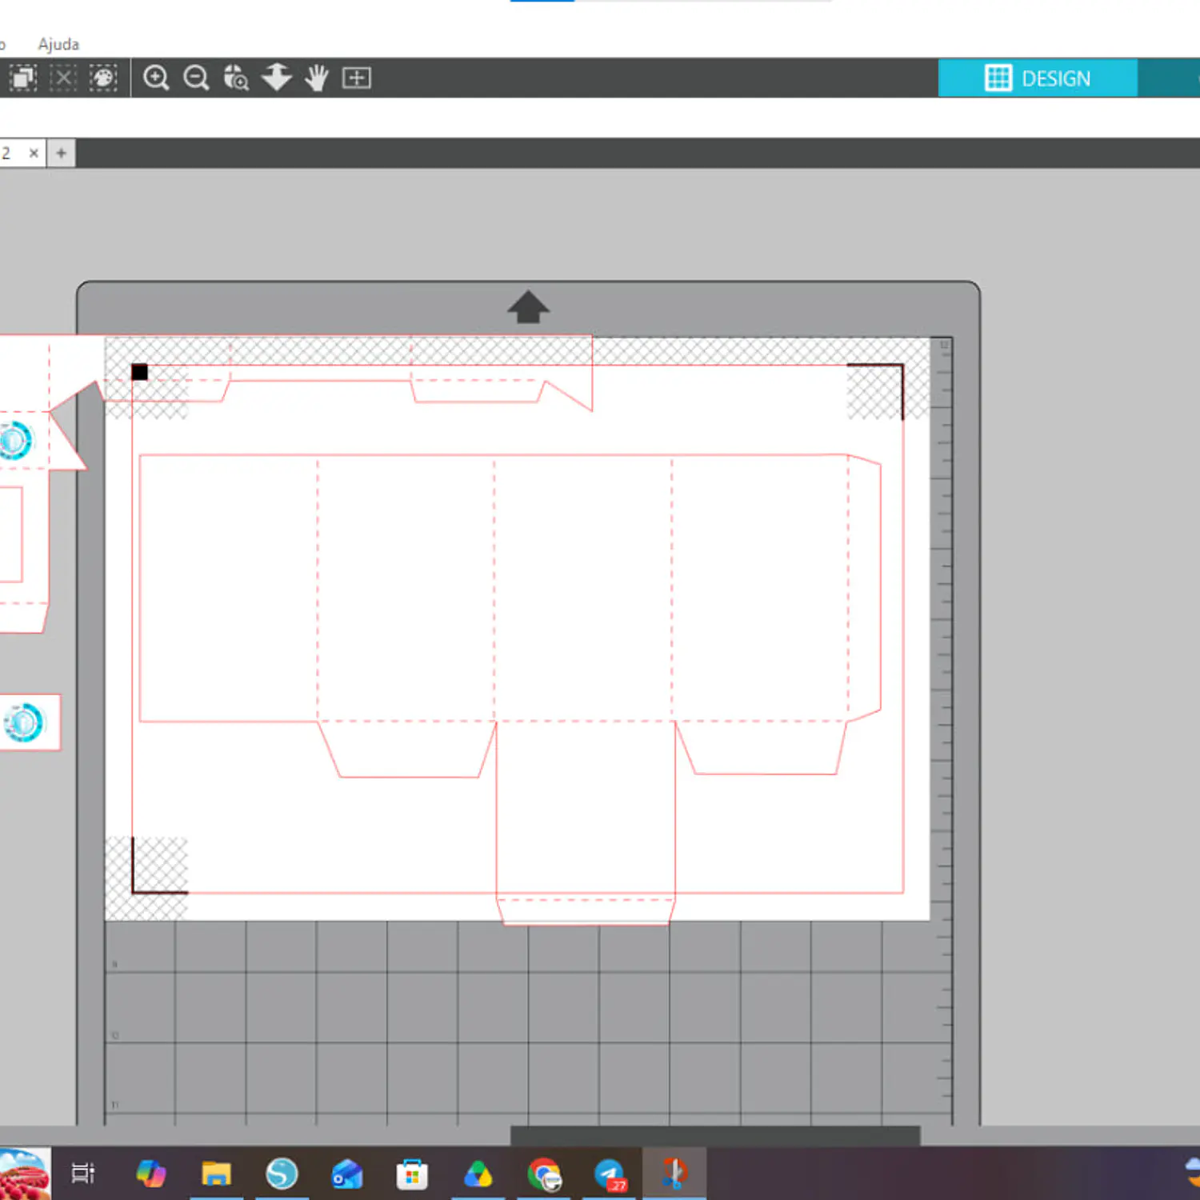1200x1200 pixels.
Task: Click the Deselect All toolbar icon
Action: coord(63,78)
